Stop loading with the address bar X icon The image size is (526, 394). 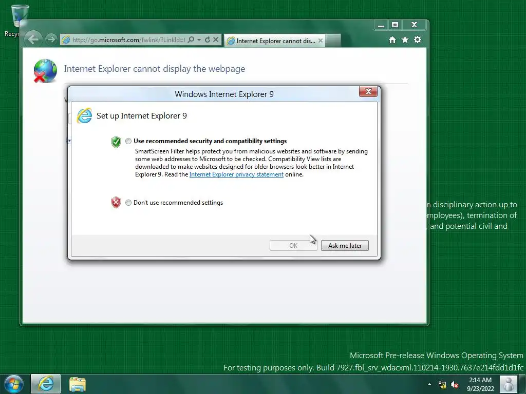(216, 40)
